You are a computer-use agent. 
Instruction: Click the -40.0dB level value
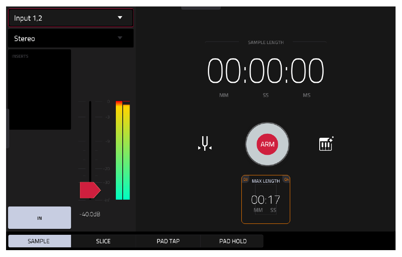(x=90, y=214)
